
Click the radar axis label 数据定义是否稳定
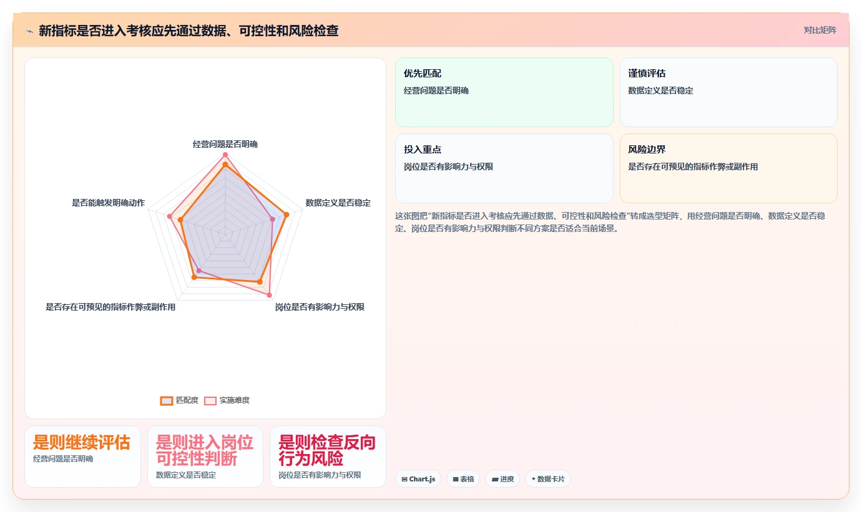pos(338,203)
